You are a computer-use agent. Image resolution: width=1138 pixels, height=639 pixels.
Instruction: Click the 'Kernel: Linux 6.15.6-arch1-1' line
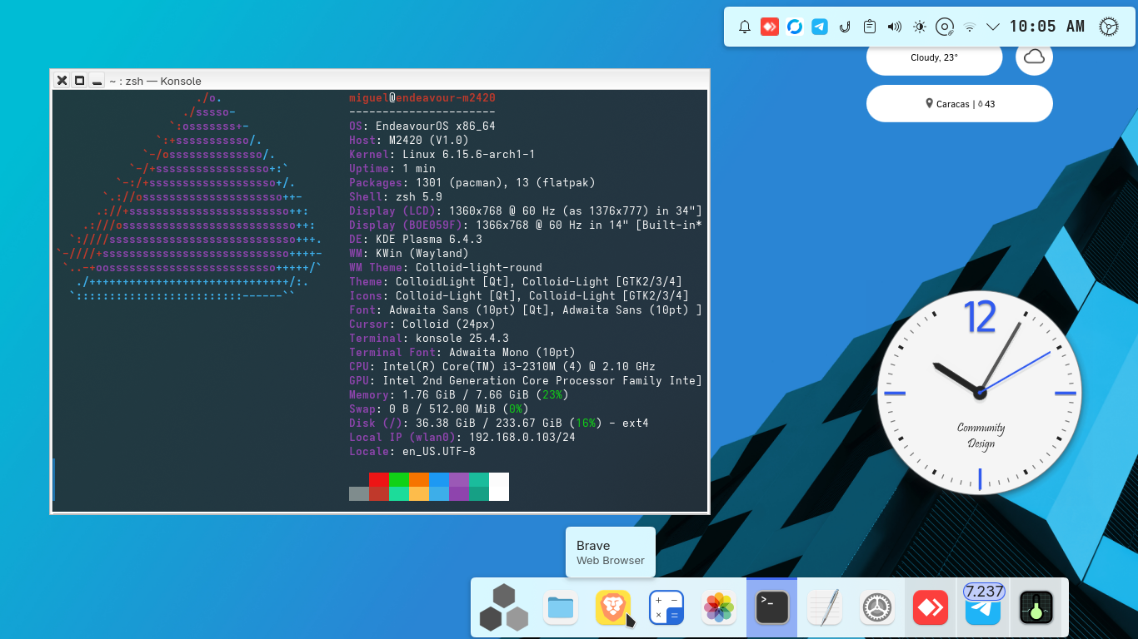(442, 155)
